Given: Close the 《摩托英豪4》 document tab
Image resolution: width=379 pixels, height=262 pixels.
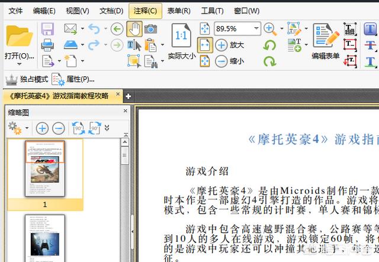Looking at the screenshot, I should 118,94.
